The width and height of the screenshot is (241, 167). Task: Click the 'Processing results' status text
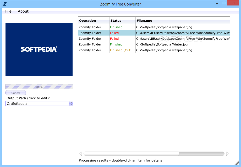tap(120, 160)
